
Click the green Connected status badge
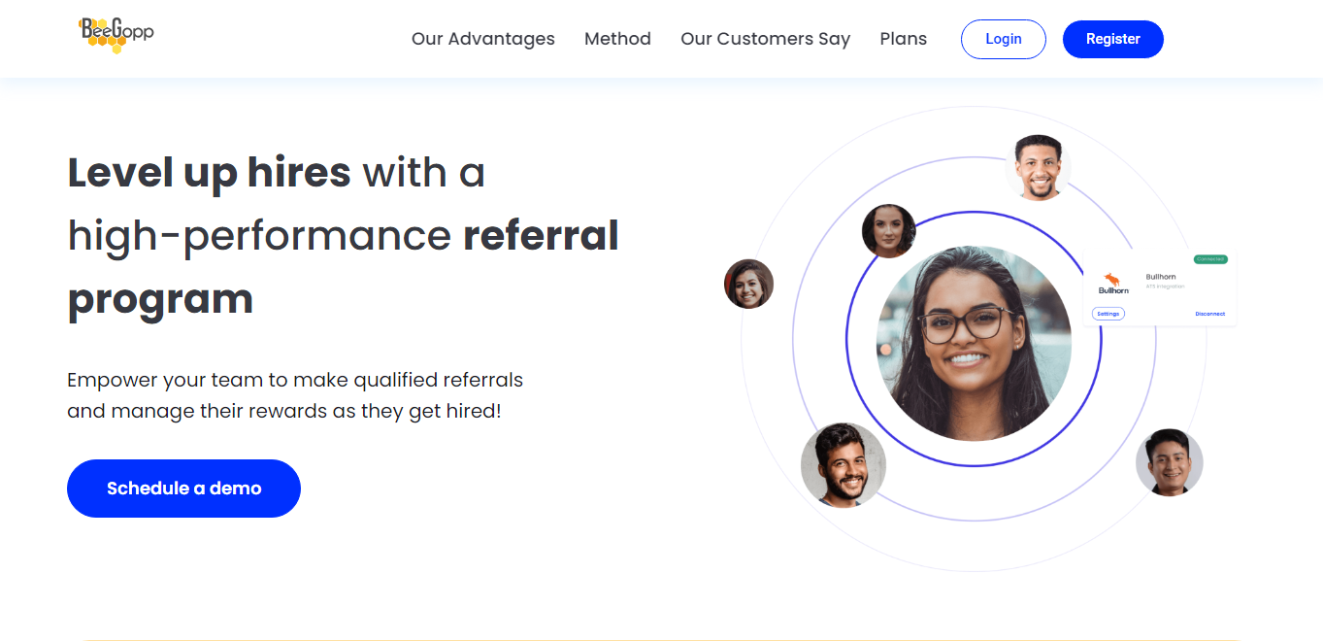(1210, 259)
